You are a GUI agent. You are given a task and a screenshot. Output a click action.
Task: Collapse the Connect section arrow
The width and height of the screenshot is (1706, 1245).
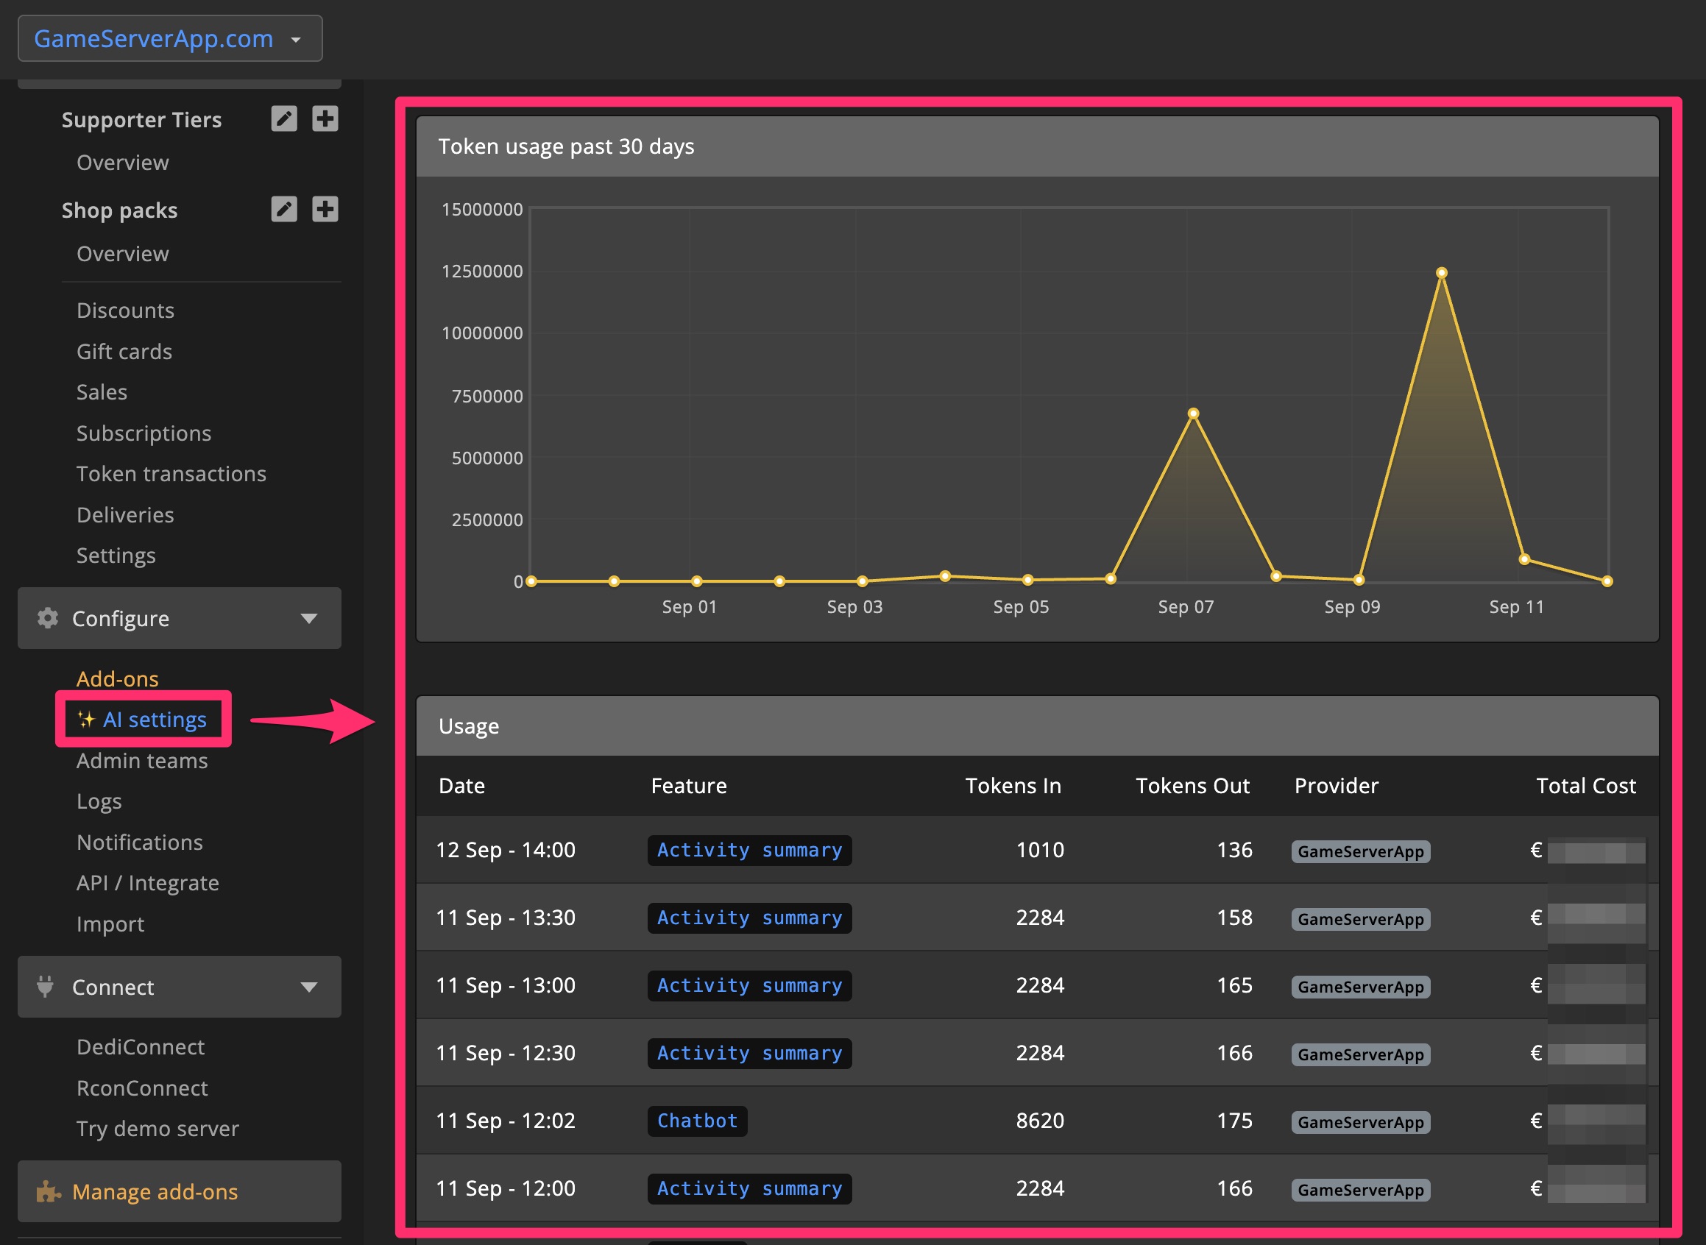tap(308, 987)
